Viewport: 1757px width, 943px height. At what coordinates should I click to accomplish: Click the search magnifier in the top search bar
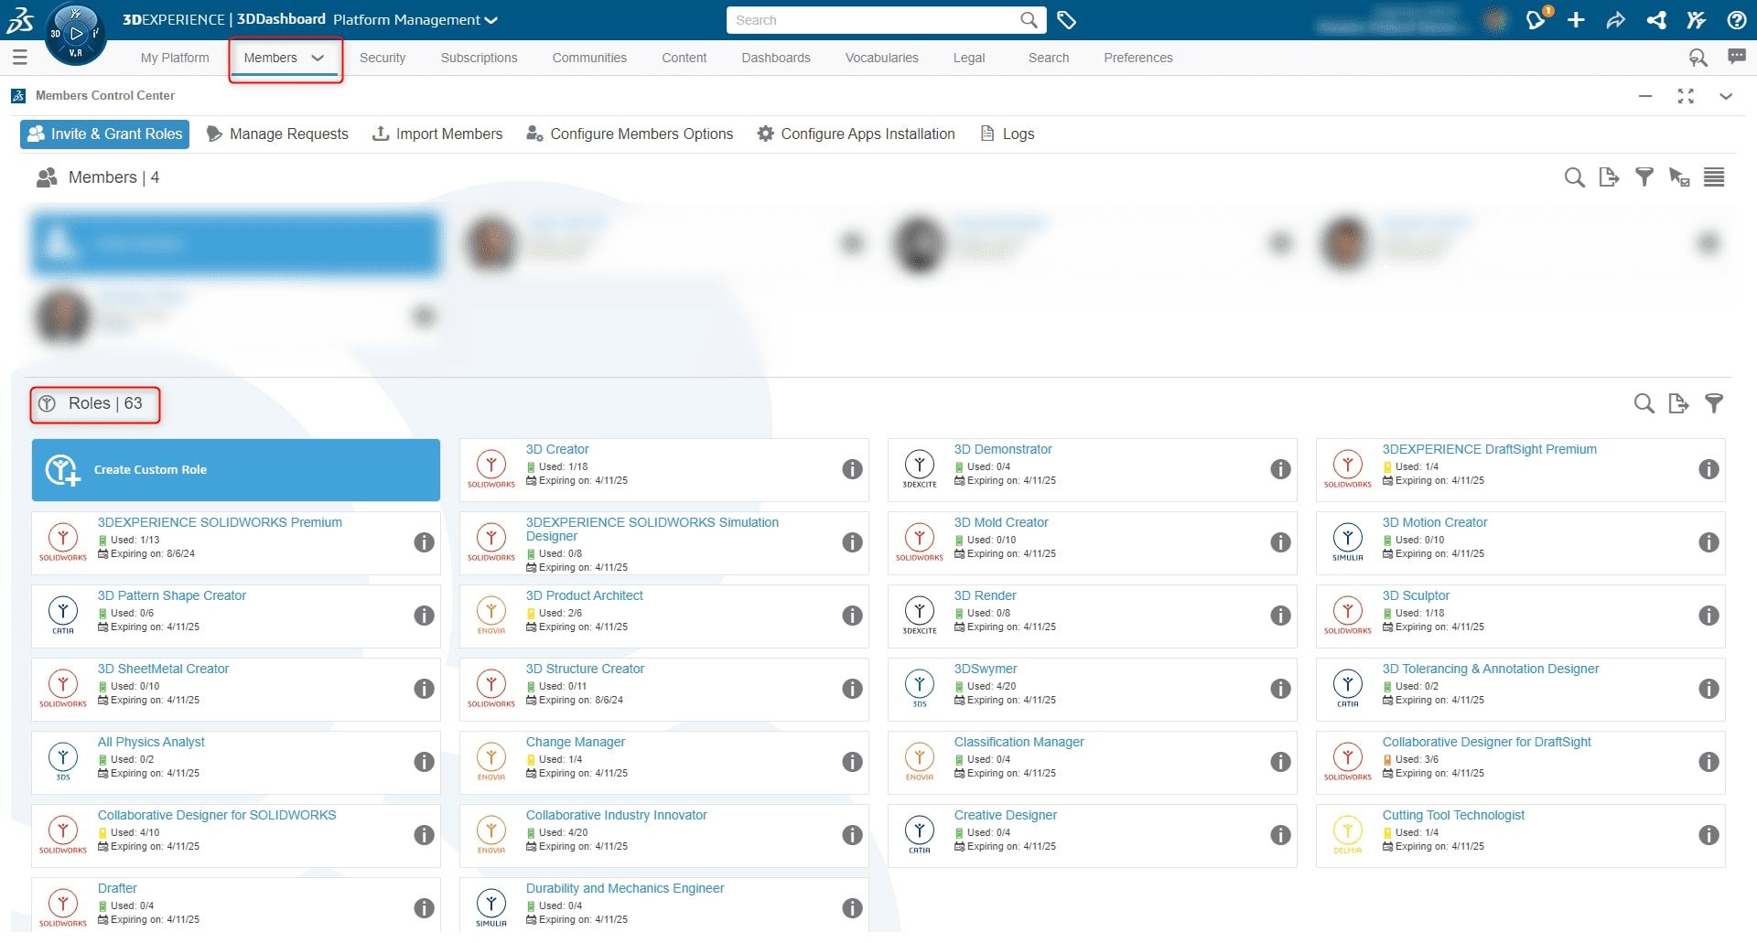(x=1029, y=20)
